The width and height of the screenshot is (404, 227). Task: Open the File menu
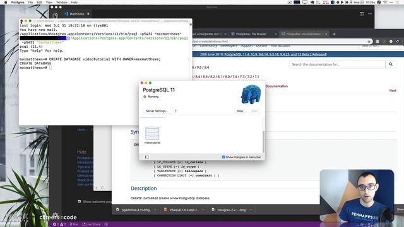(30, 3)
